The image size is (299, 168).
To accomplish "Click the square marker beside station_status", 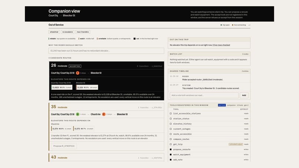I will 171,119.
